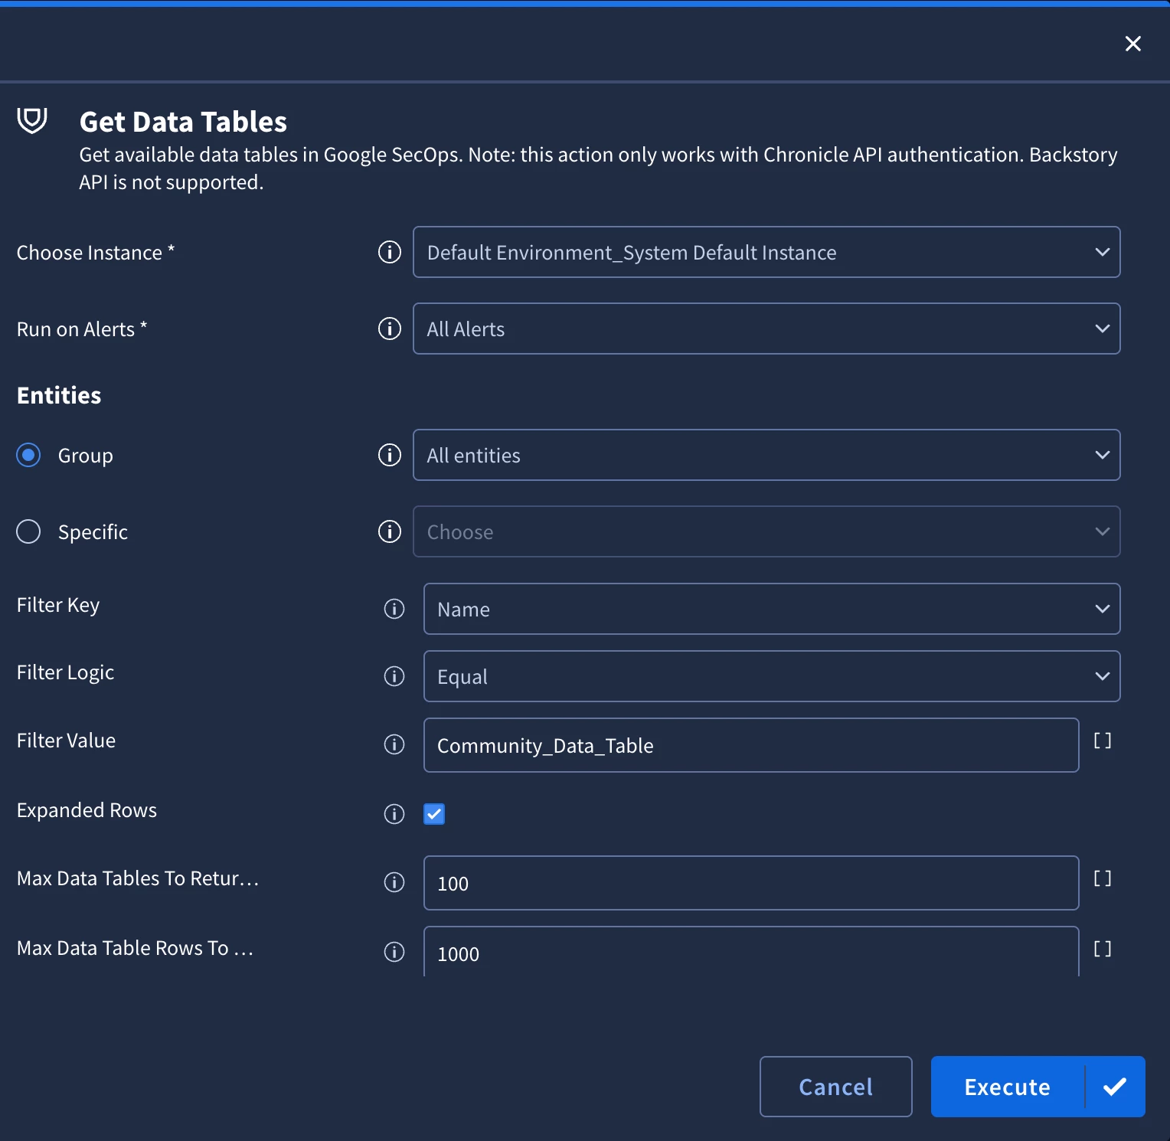Click the Execute button
The height and width of the screenshot is (1141, 1170).
[1008, 1087]
